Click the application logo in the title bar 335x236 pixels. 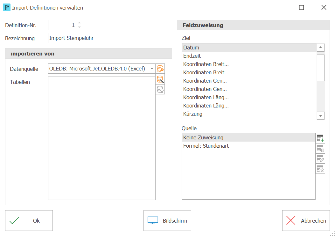coord(7,8)
